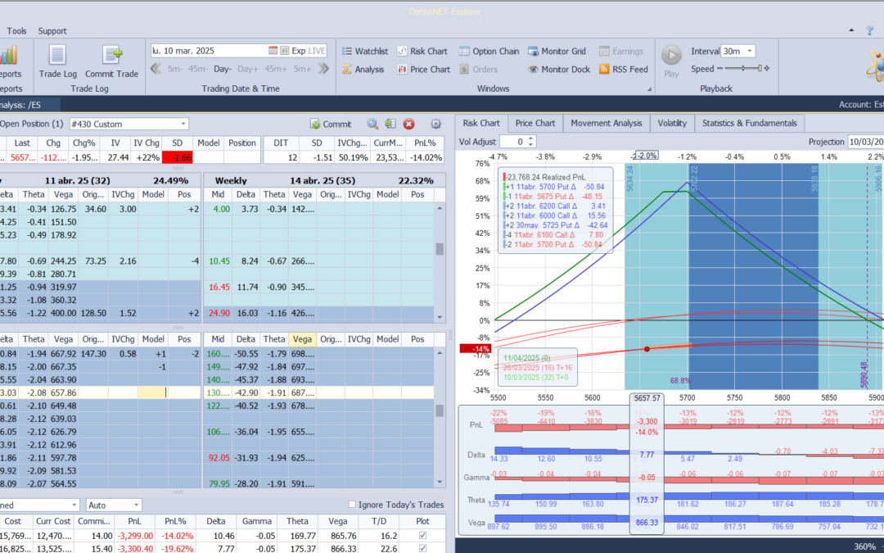Click the green table icon beside magnifier
Screen dimensions: 884x553
[390, 125]
